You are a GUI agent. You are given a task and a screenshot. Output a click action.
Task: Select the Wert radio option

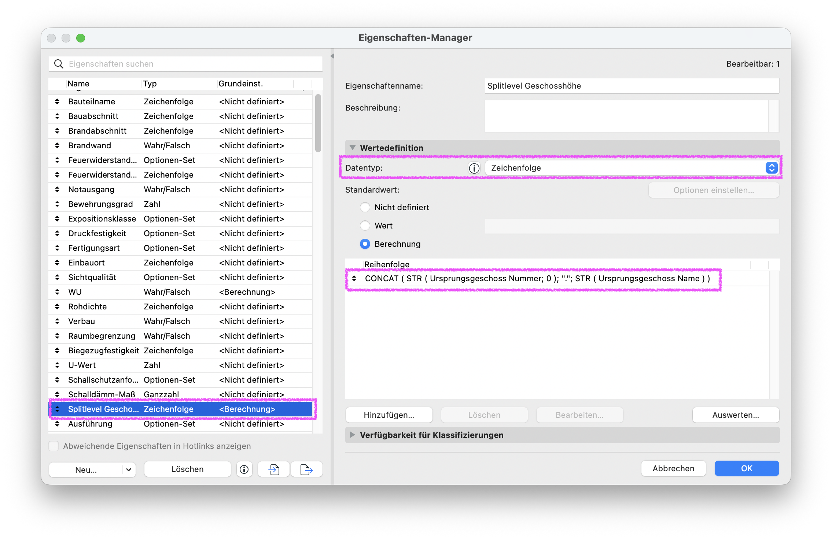click(365, 226)
